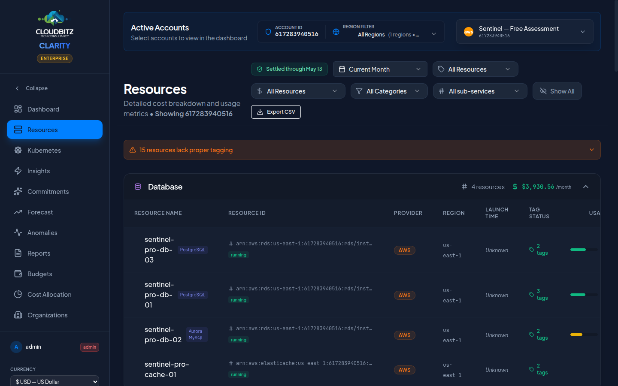Open the All sub-services dropdown

click(x=480, y=91)
